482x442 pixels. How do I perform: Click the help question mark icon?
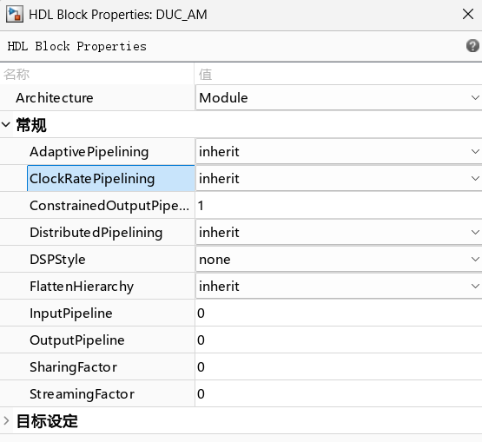click(x=472, y=46)
